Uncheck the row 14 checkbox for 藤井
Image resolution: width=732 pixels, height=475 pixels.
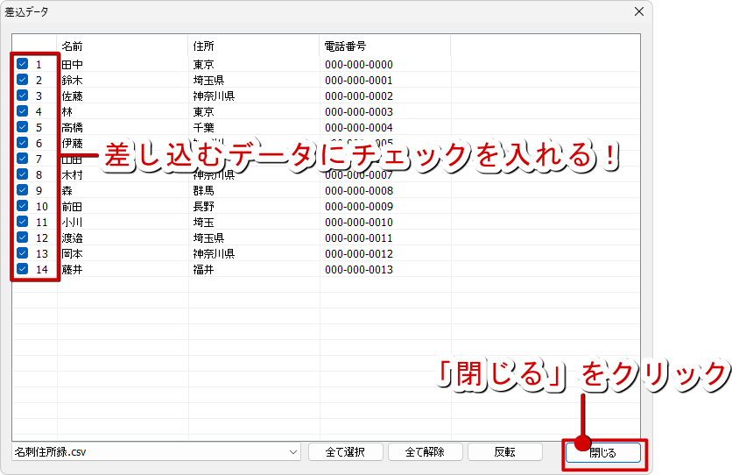(x=23, y=269)
